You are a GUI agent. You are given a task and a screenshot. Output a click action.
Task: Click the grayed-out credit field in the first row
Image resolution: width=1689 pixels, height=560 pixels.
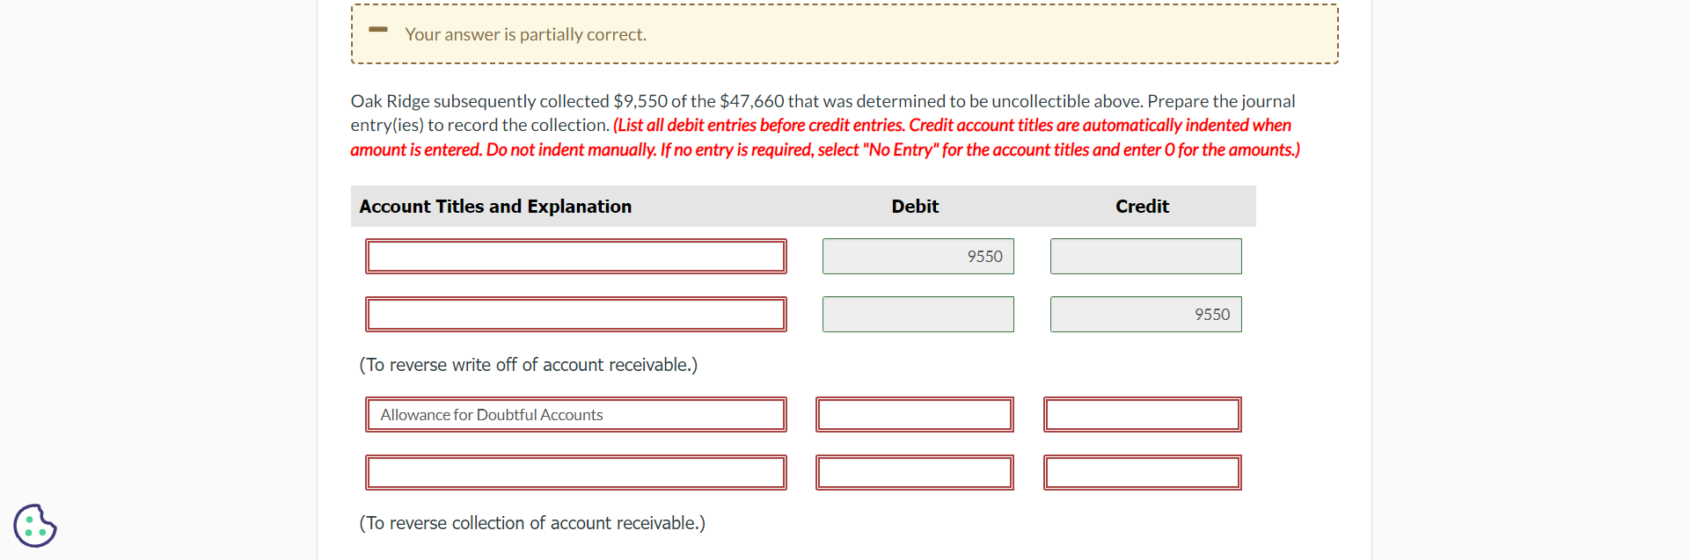1145,256
